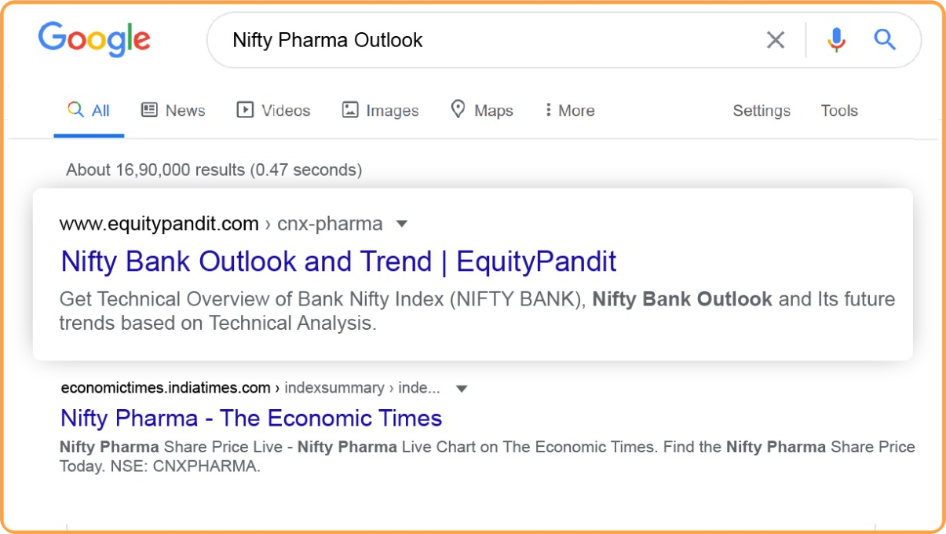Open the Settings menu
The image size is (946, 534).
click(x=762, y=111)
